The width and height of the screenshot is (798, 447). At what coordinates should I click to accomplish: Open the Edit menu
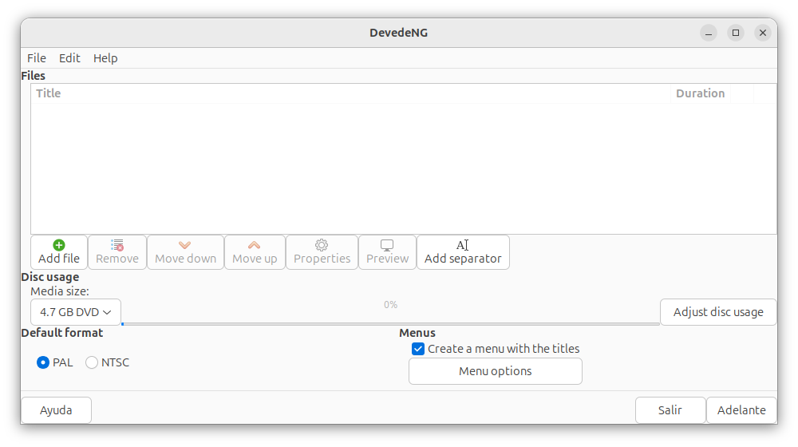(x=69, y=58)
